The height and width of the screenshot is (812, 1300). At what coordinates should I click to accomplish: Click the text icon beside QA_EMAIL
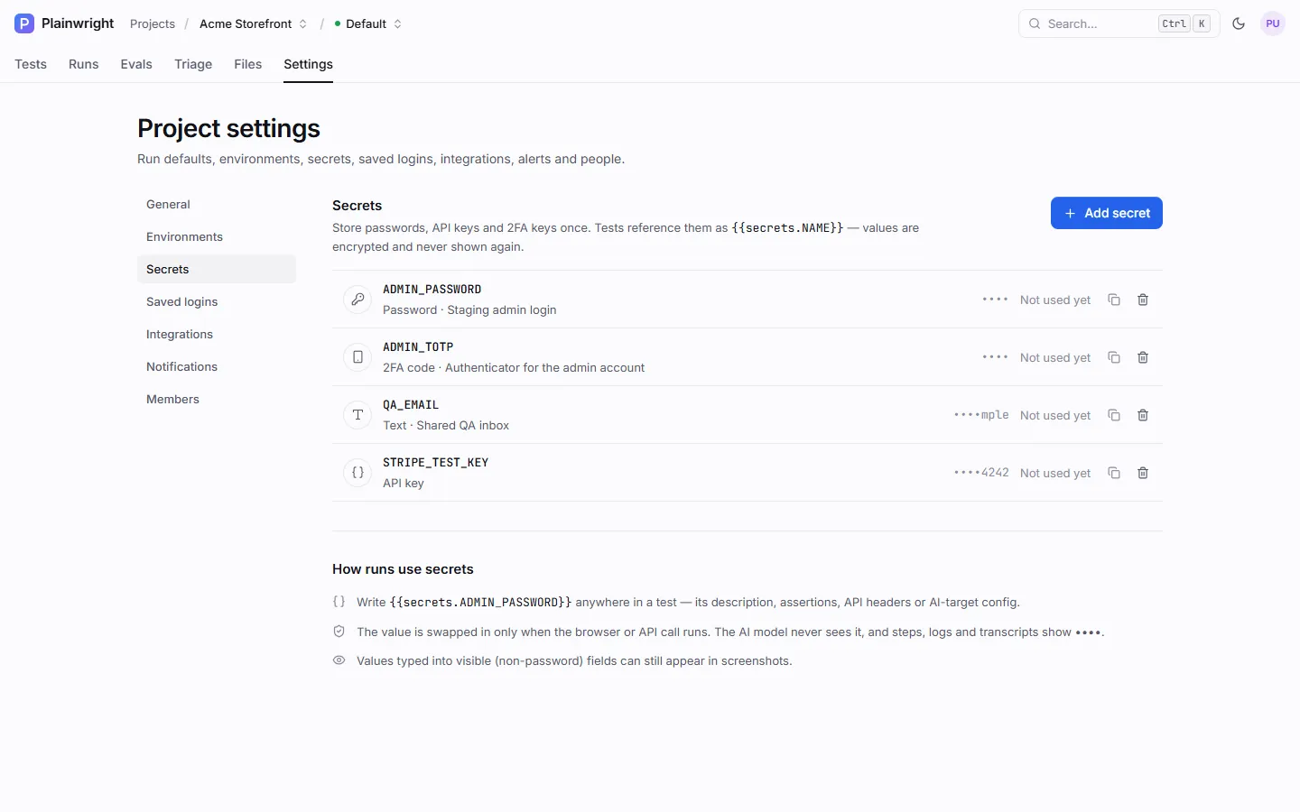pyautogui.click(x=357, y=415)
